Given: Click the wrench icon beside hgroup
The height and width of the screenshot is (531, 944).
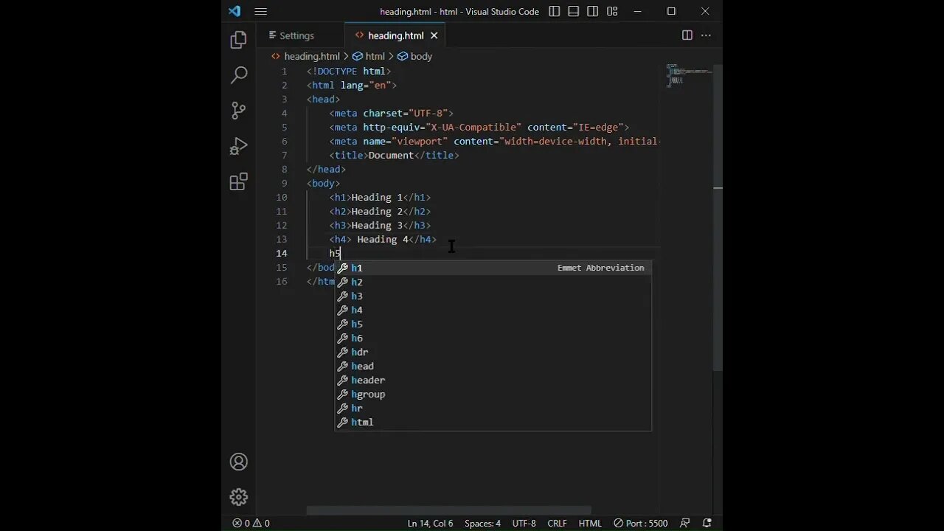Looking at the screenshot, I should [342, 394].
